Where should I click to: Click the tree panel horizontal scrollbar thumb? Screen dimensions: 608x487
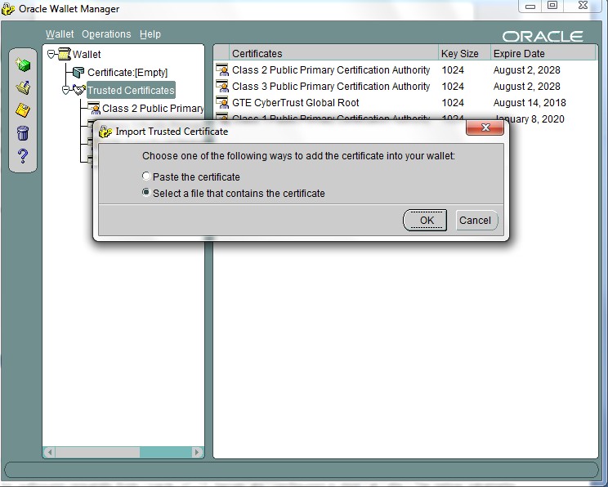coord(98,452)
